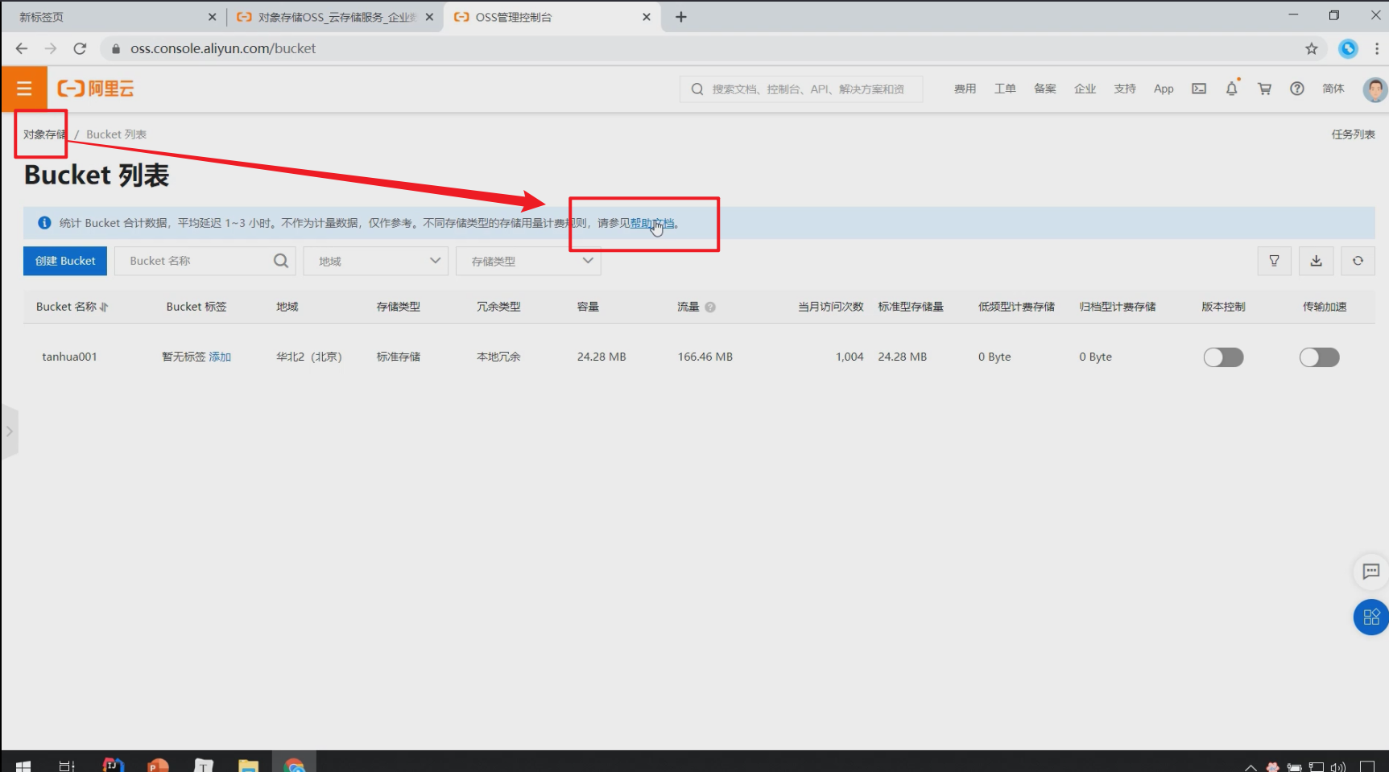Viewport: 1389px width, 772px height.
Task: Expand the 地域 region dropdown
Action: 375,261
